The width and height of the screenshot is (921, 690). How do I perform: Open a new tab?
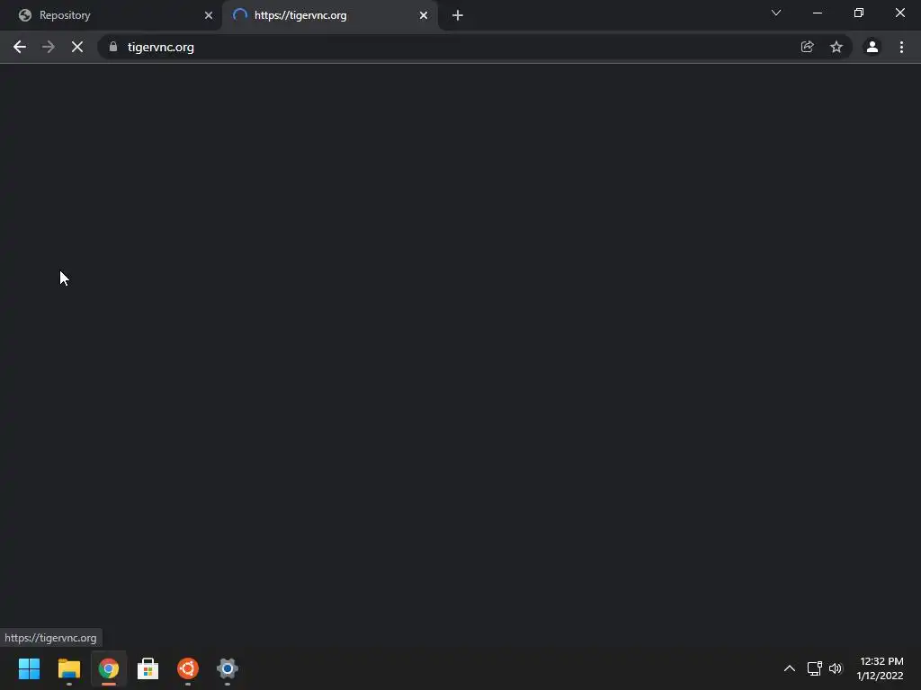[458, 15]
